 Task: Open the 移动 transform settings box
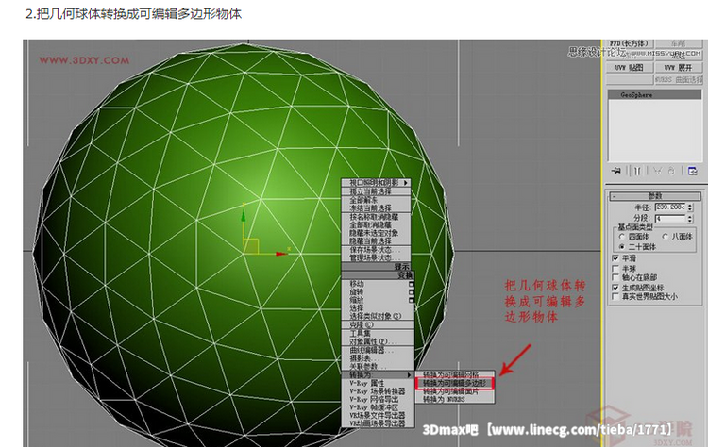[412, 284]
